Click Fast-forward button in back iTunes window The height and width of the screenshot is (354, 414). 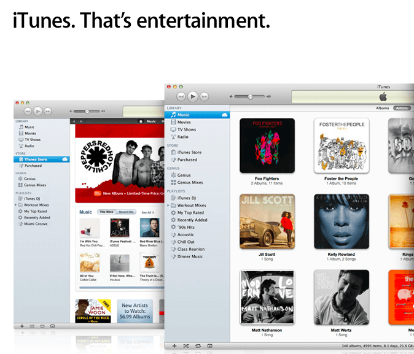point(47,111)
